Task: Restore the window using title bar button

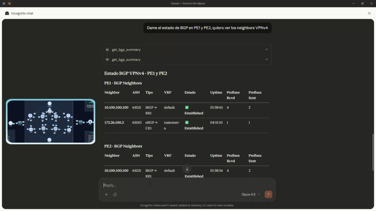Action: pos(362,3)
